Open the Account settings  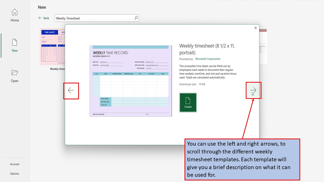(14, 164)
